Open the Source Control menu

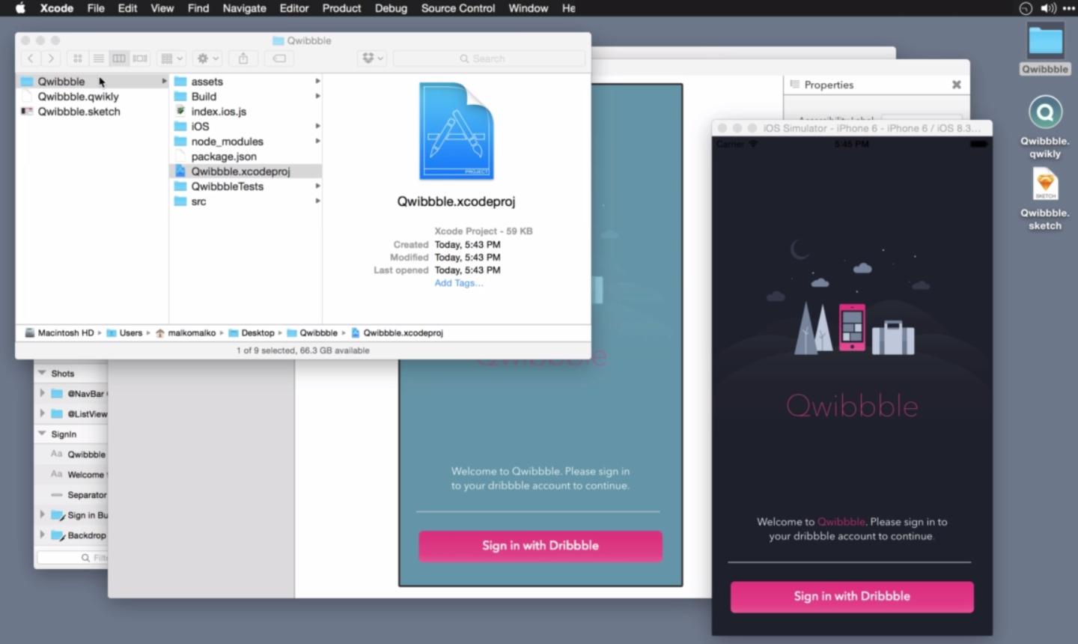pos(458,8)
